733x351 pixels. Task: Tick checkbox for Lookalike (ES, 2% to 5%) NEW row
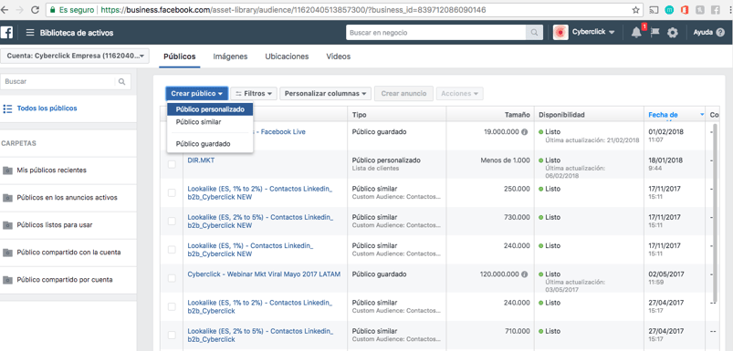coord(172,222)
